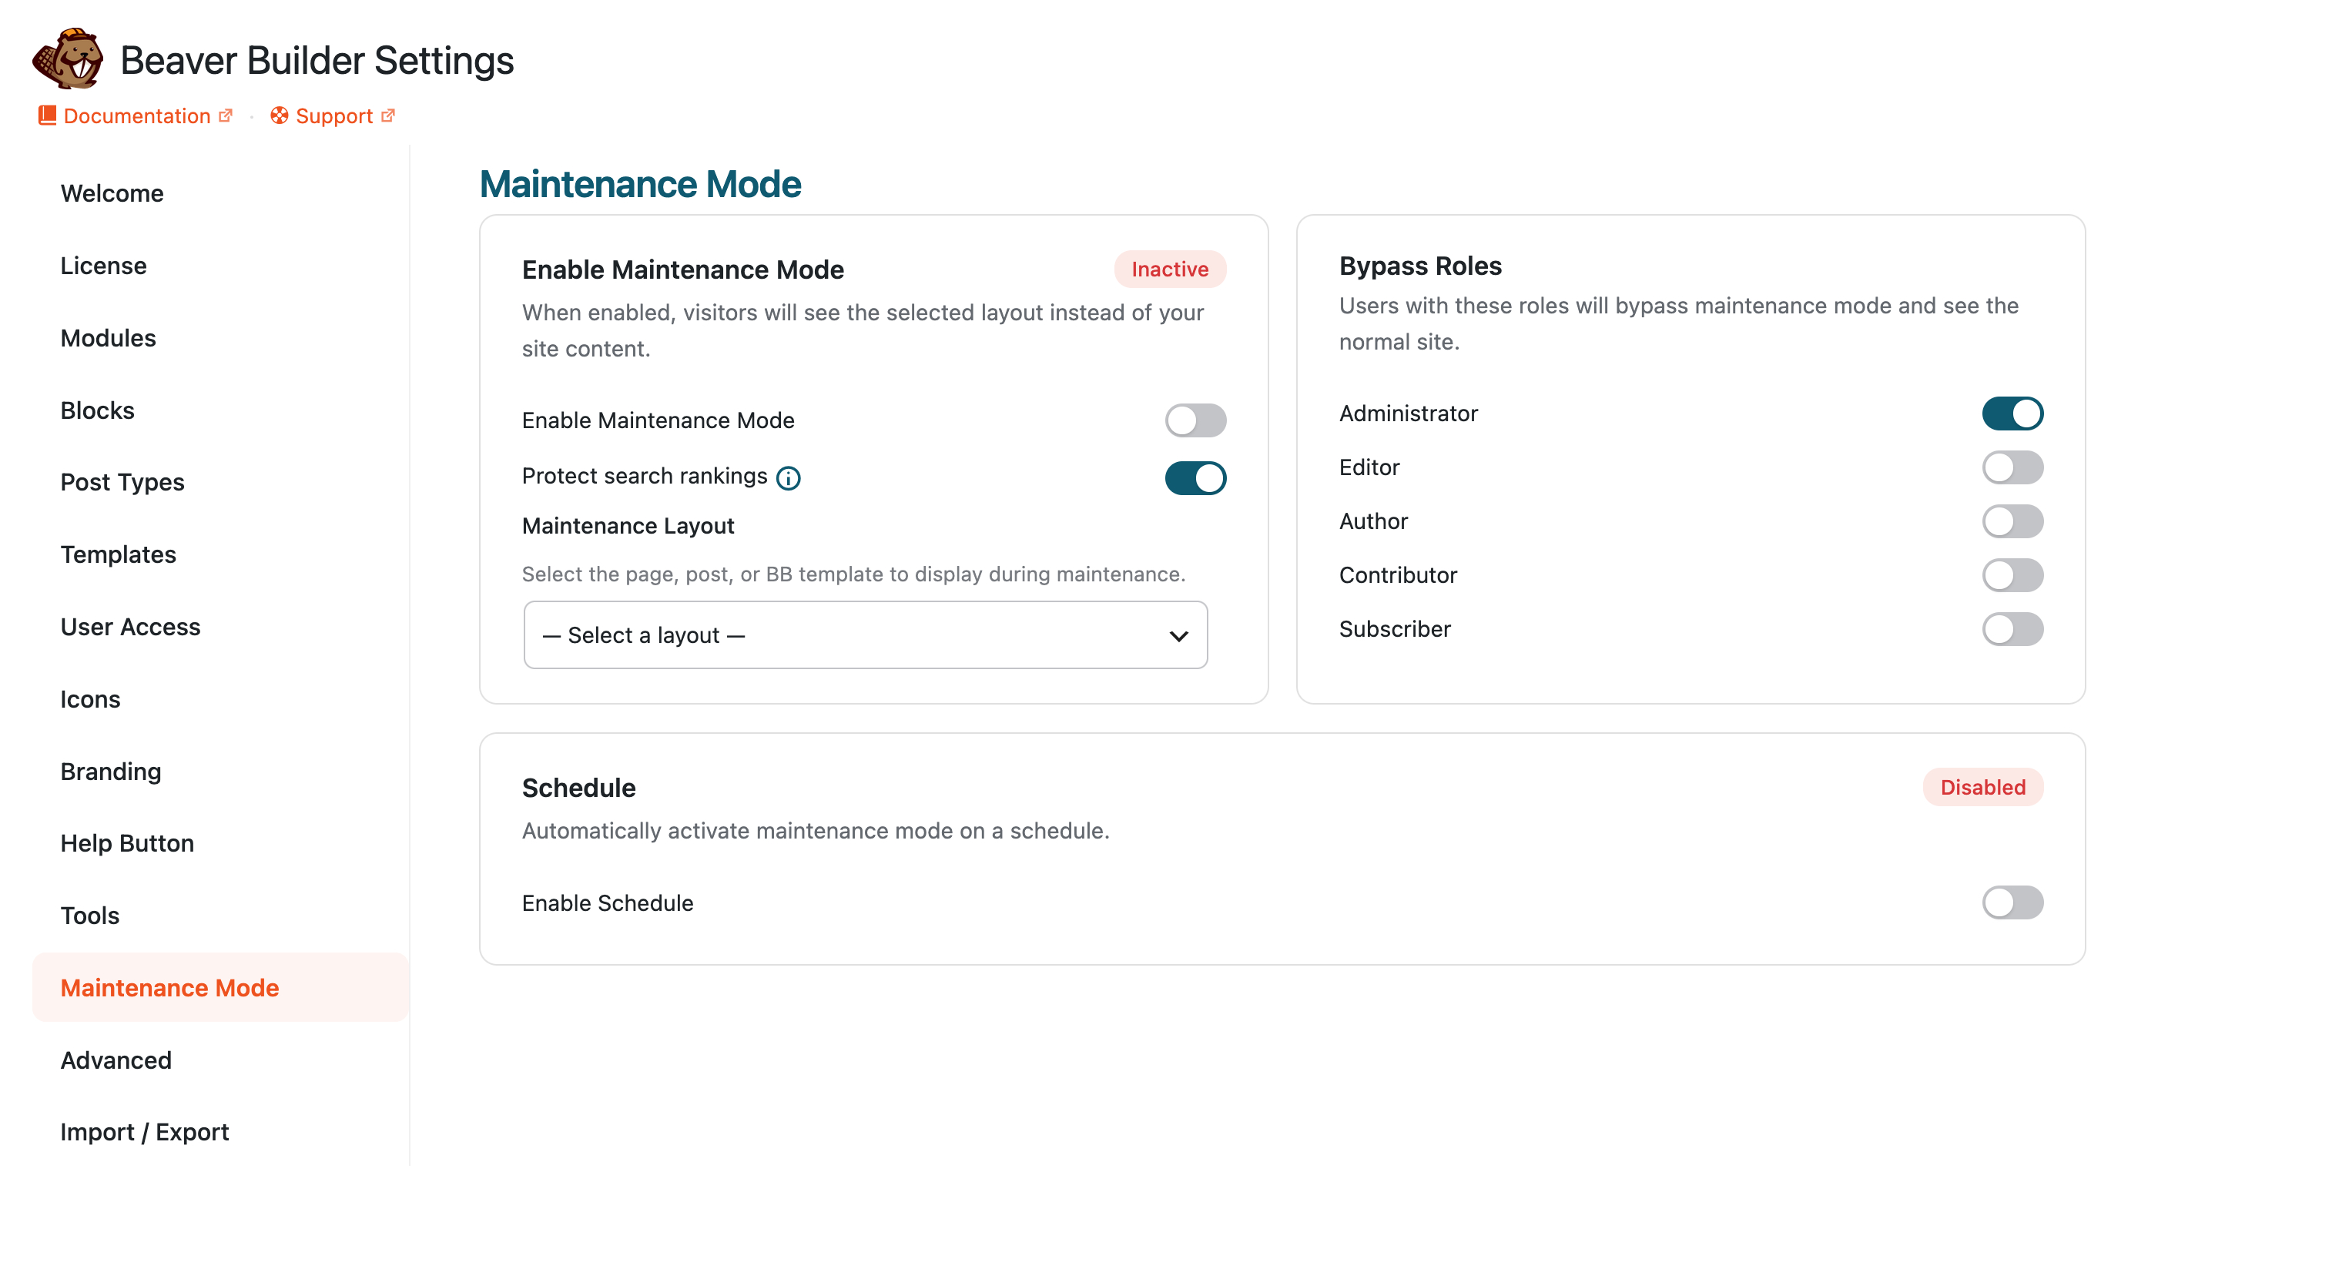Click the external link icon after Documentation
Screen dimensions: 2349x1279
[x=226, y=116]
